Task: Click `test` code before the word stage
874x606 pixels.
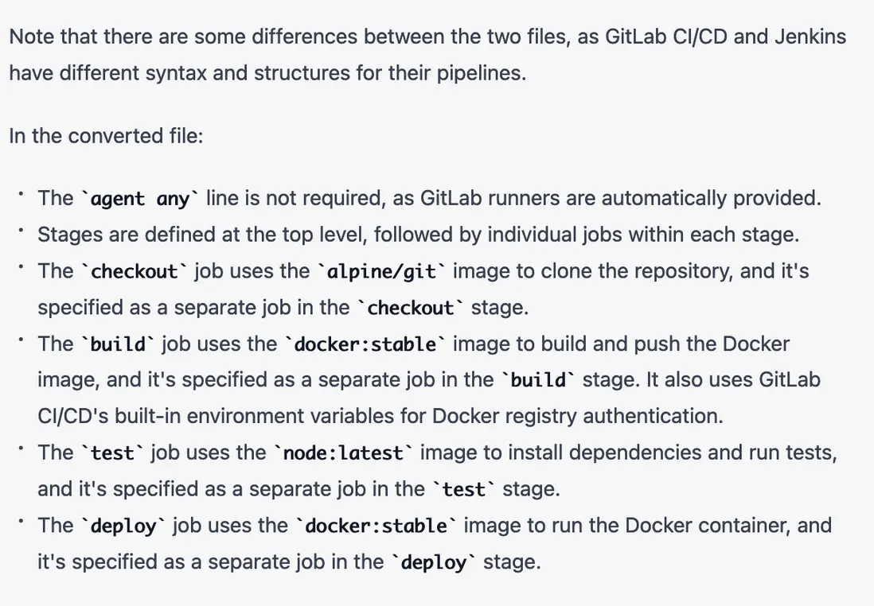Action: (464, 490)
